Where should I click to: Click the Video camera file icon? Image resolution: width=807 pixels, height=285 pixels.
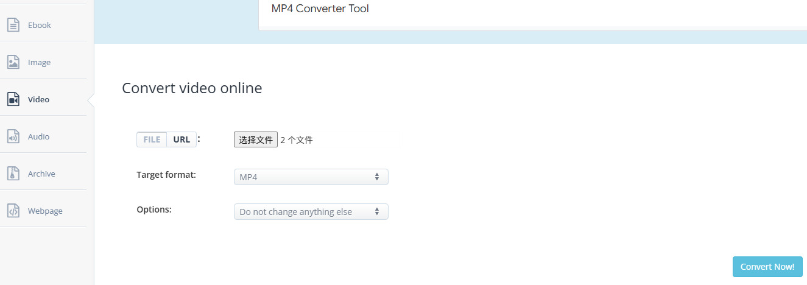[13, 99]
